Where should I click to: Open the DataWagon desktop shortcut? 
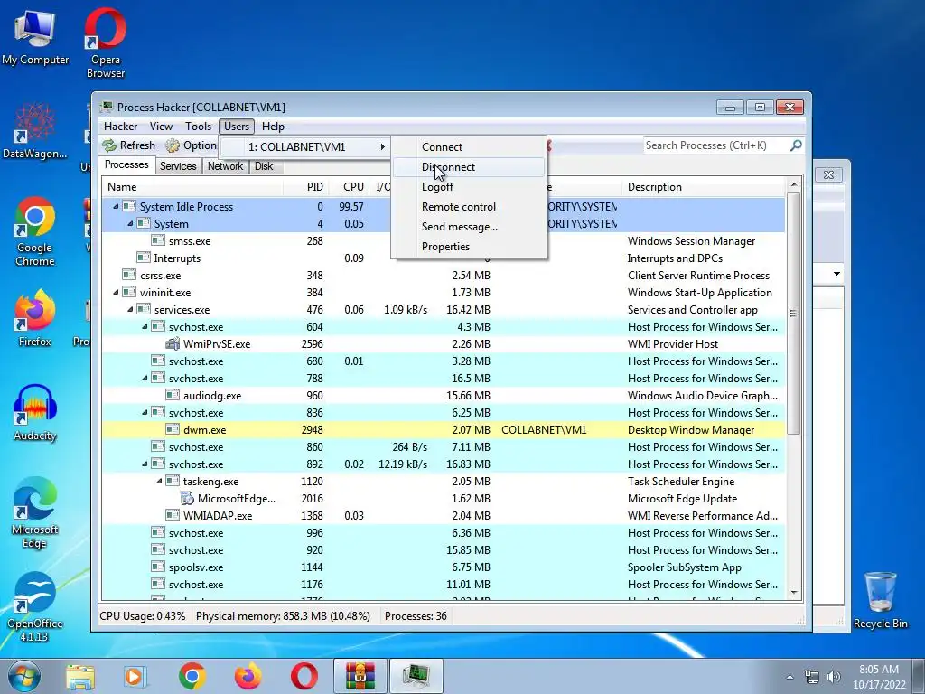click(34, 131)
